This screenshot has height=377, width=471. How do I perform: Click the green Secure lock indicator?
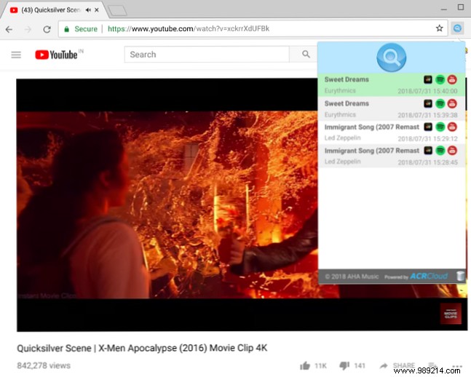pyautogui.click(x=81, y=29)
